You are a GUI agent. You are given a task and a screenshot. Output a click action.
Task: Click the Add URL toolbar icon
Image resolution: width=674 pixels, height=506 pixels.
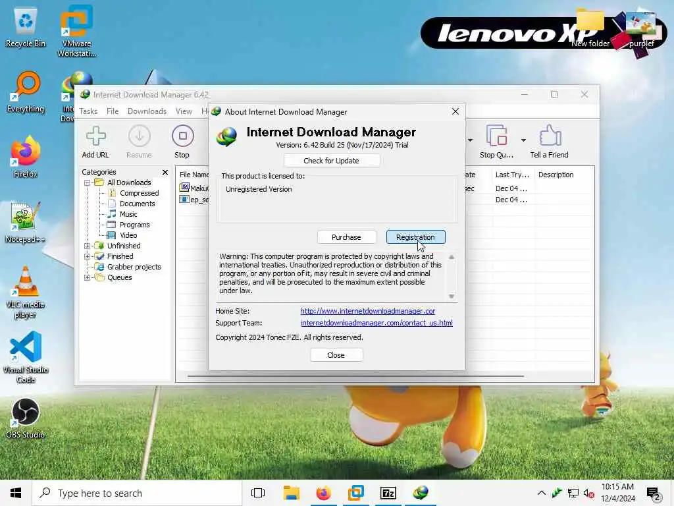(x=95, y=142)
